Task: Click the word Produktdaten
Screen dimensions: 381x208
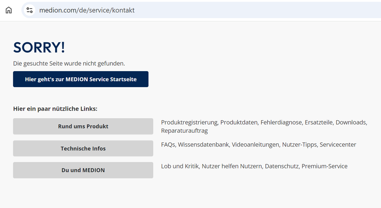Action: point(239,122)
